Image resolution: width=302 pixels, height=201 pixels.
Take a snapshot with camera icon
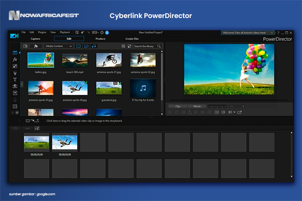pos(210,112)
